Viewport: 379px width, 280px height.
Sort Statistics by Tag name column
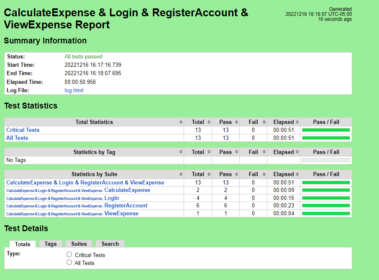181,152
